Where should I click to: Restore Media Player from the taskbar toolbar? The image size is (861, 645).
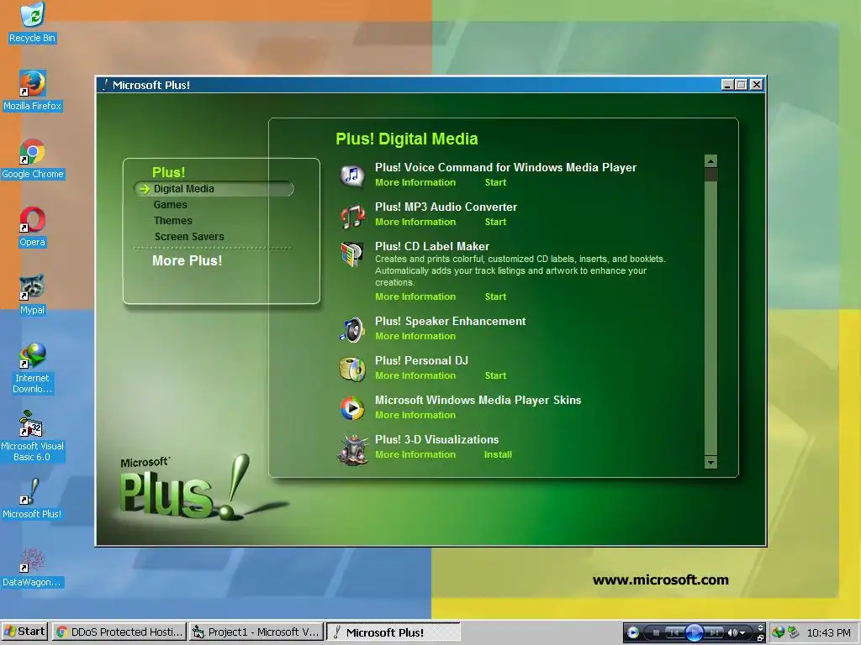[x=760, y=638]
